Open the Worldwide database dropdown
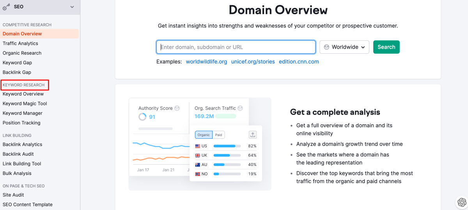Viewport: 468px width, 210px height. tap(344, 47)
